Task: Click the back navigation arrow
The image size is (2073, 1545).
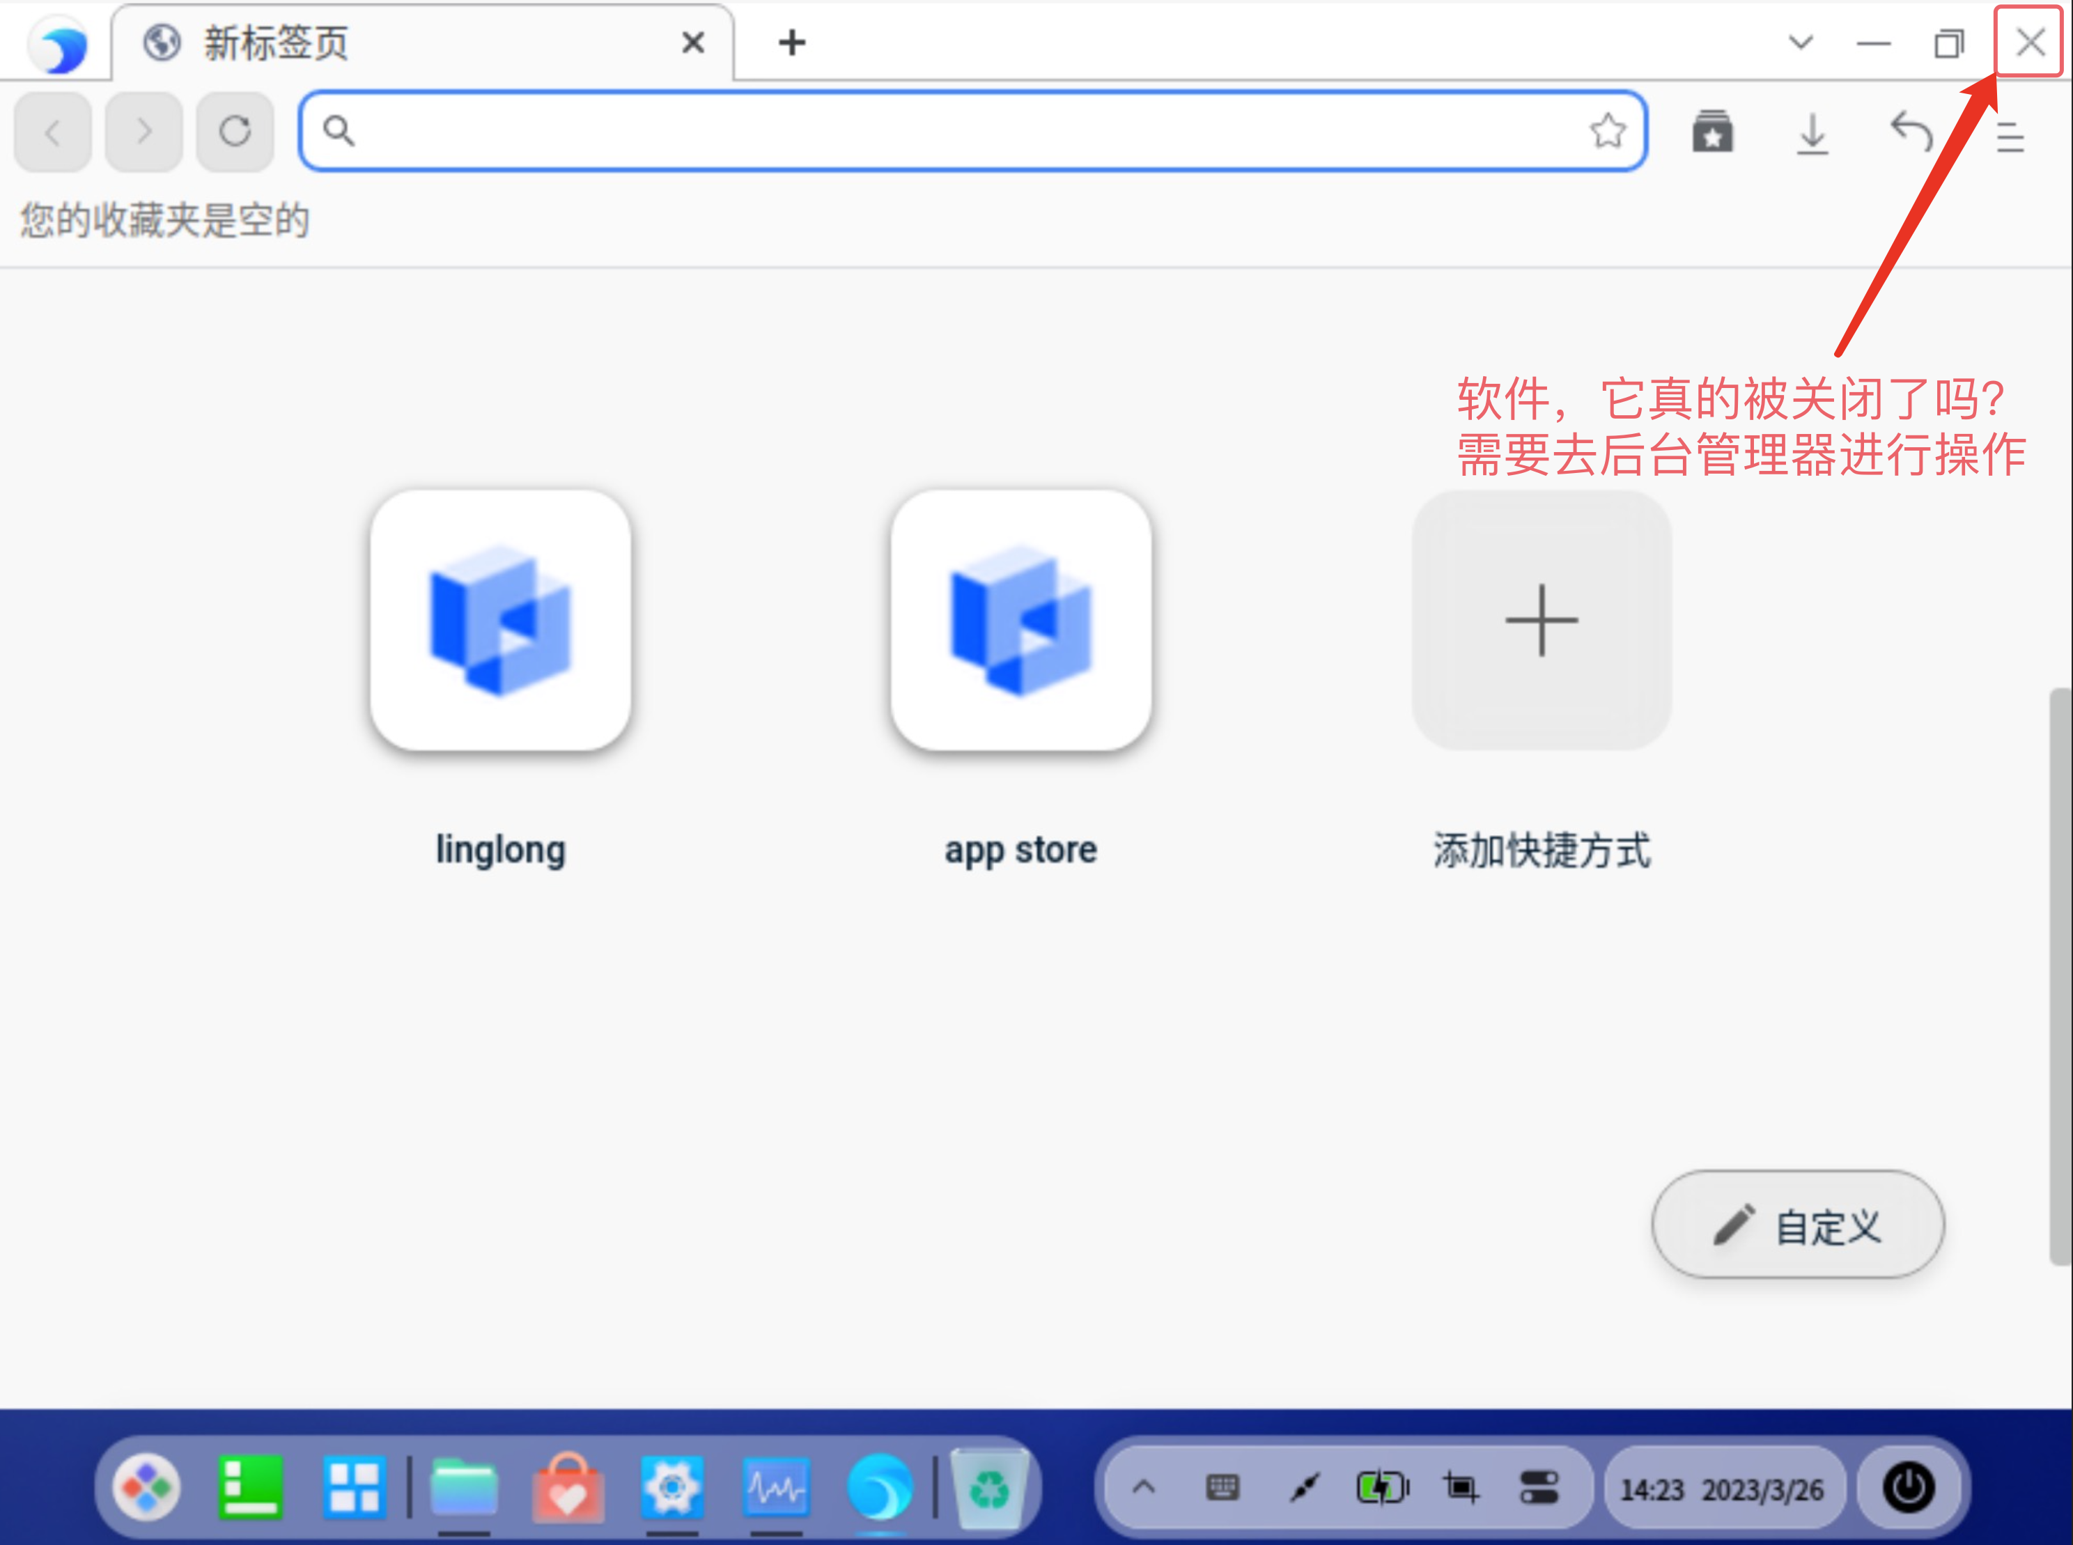Action: coord(52,131)
